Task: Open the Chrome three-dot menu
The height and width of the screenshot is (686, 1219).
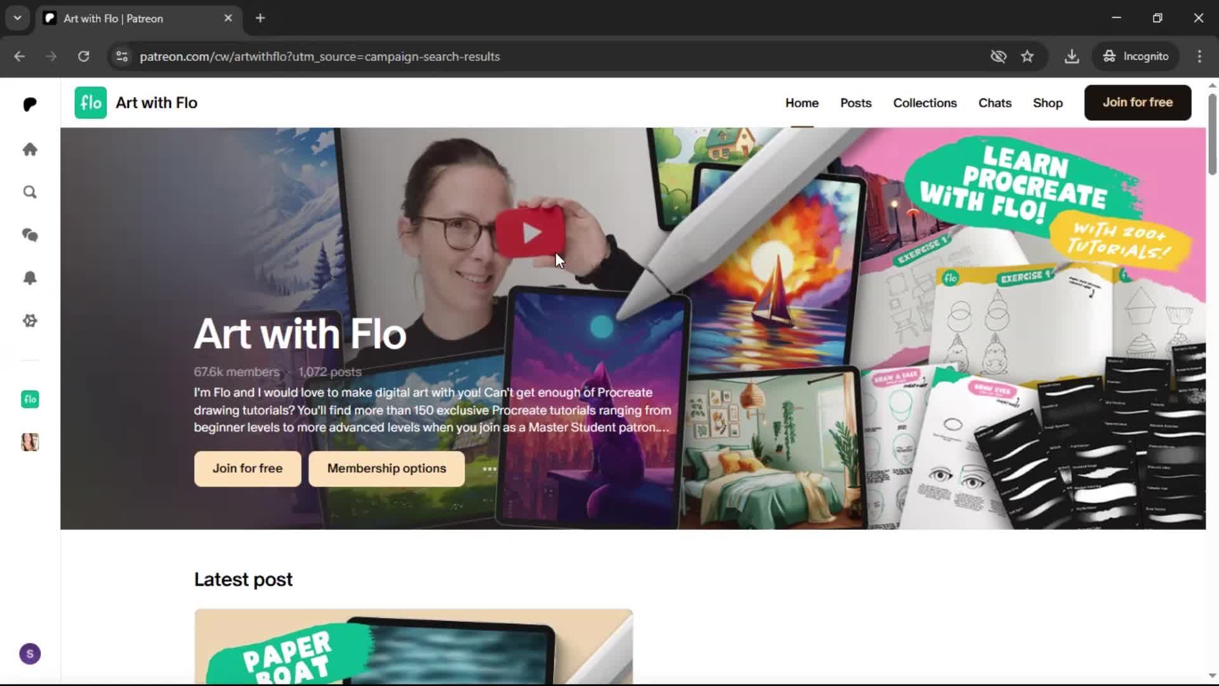Action: pyautogui.click(x=1199, y=57)
